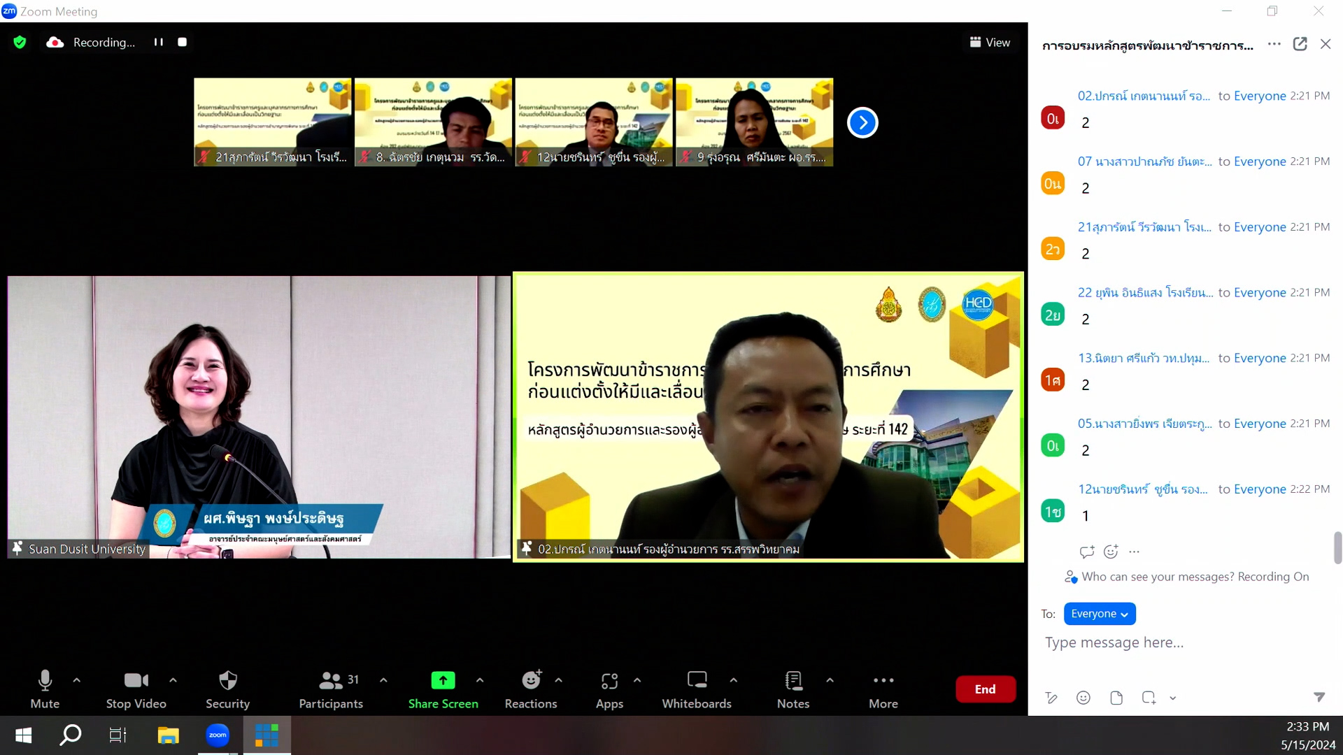Viewport: 1343px width, 755px height.
Task: Add emoji reaction to last chat message
Action: (1111, 552)
